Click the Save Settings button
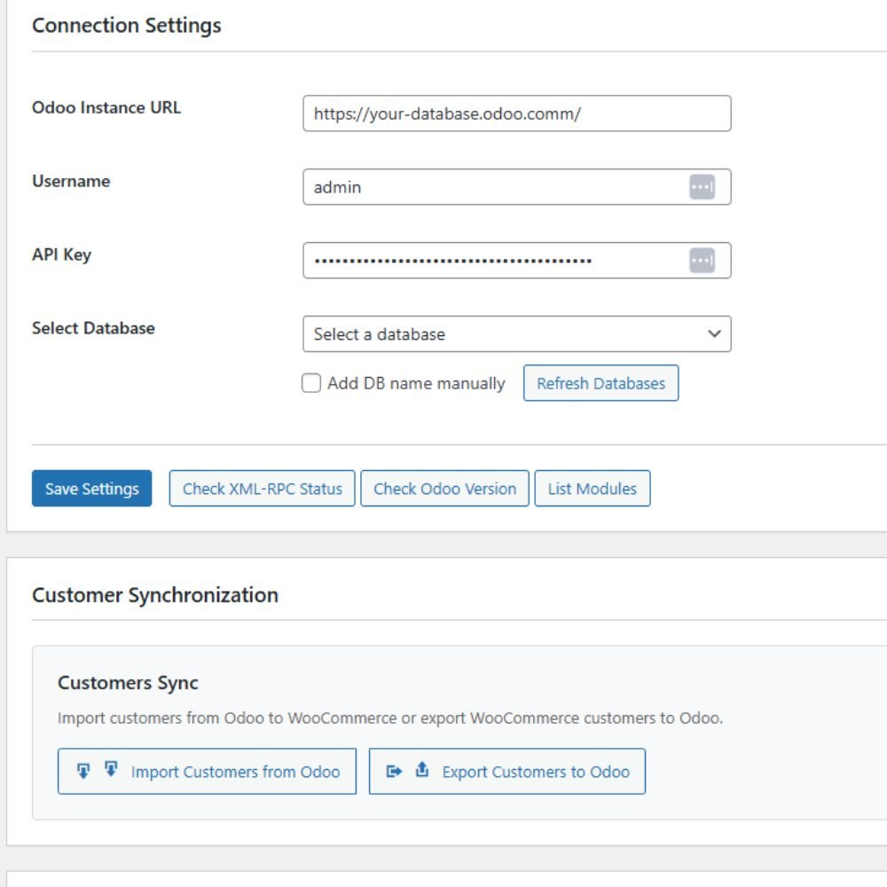The height and width of the screenshot is (887, 887). click(91, 489)
